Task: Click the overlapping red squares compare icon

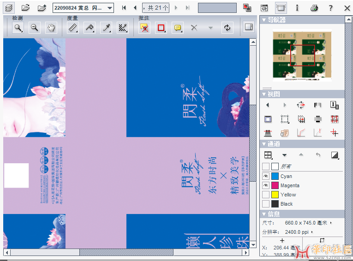Action: pyautogui.click(x=247, y=8)
